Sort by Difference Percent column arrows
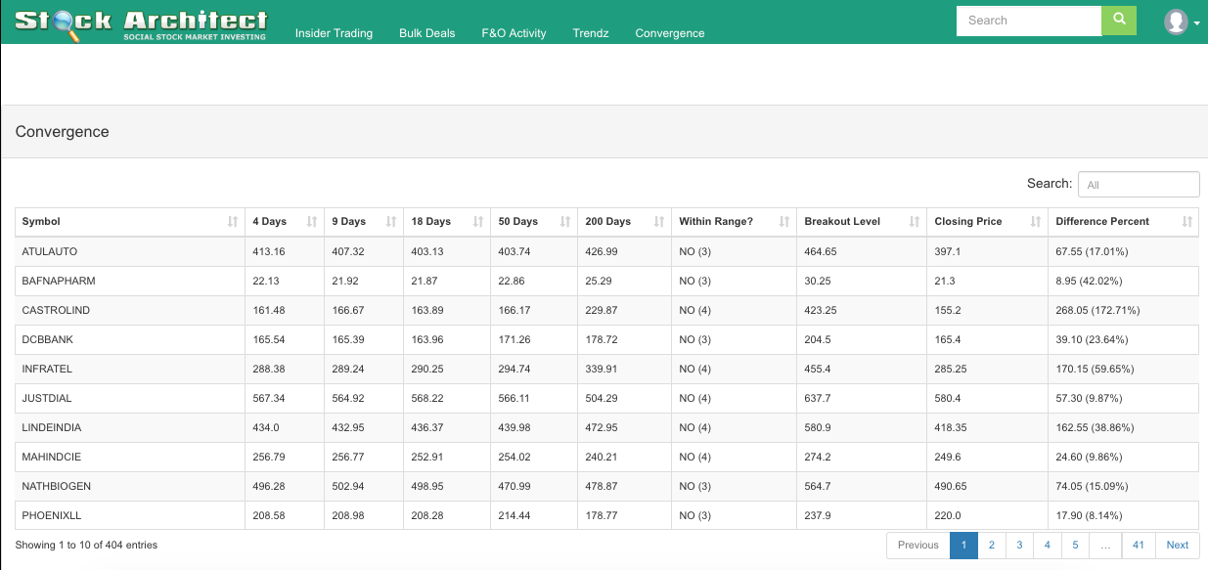 point(1187,222)
